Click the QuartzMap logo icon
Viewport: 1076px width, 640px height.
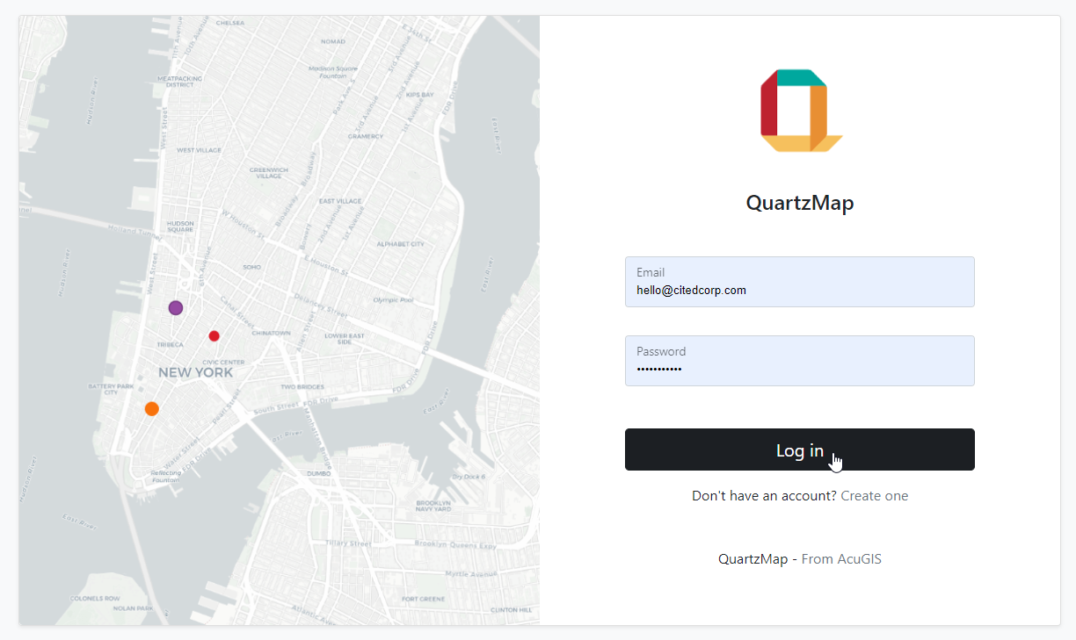pos(800,111)
